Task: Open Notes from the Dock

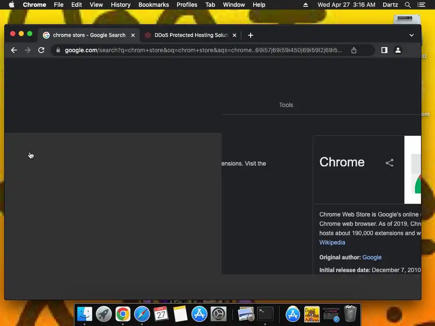Action: pos(180,314)
